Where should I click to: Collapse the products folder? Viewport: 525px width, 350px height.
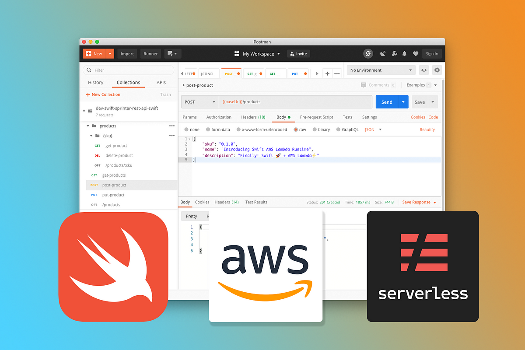(x=87, y=126)
